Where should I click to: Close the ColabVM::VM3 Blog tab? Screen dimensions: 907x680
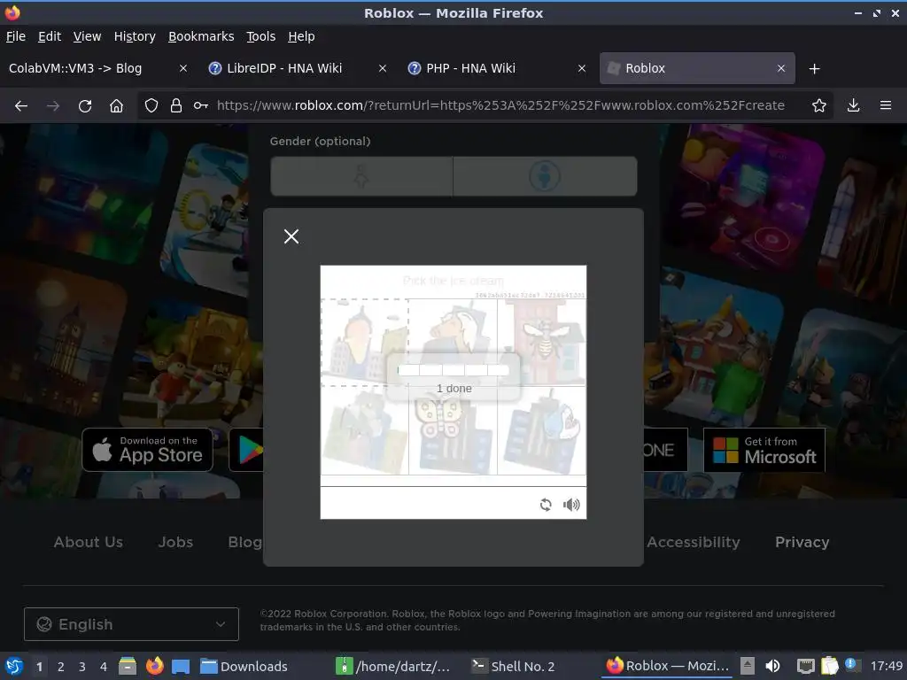(182, 68)
